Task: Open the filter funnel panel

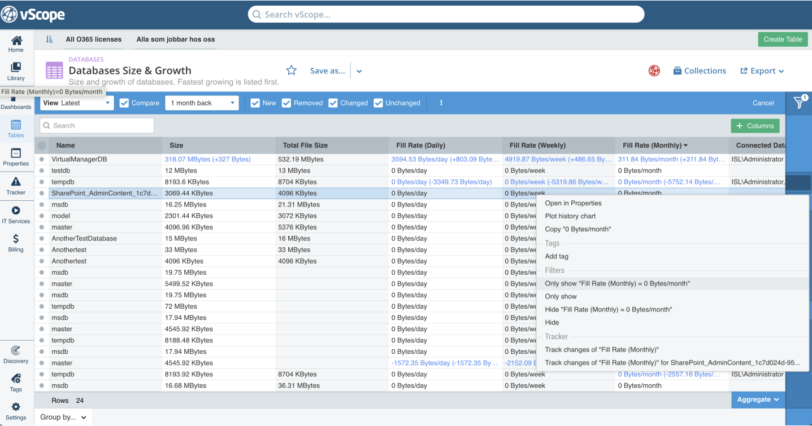Action: pyautogui.click(x=799, y=102)
